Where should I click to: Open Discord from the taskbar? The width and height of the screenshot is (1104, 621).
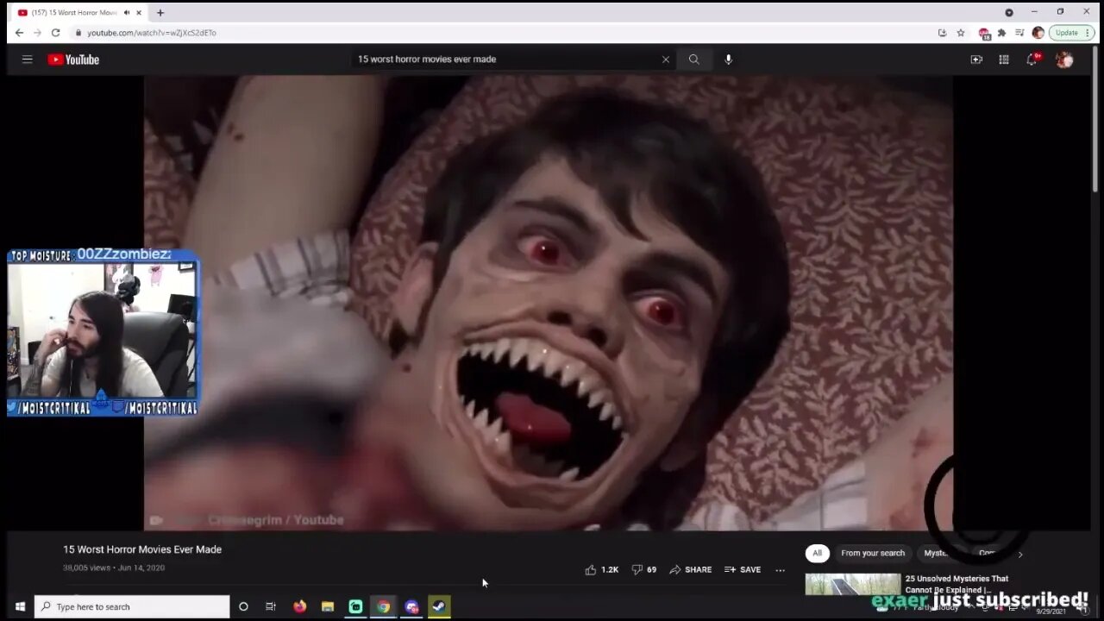pyautogui.click(x=411, y=606)
